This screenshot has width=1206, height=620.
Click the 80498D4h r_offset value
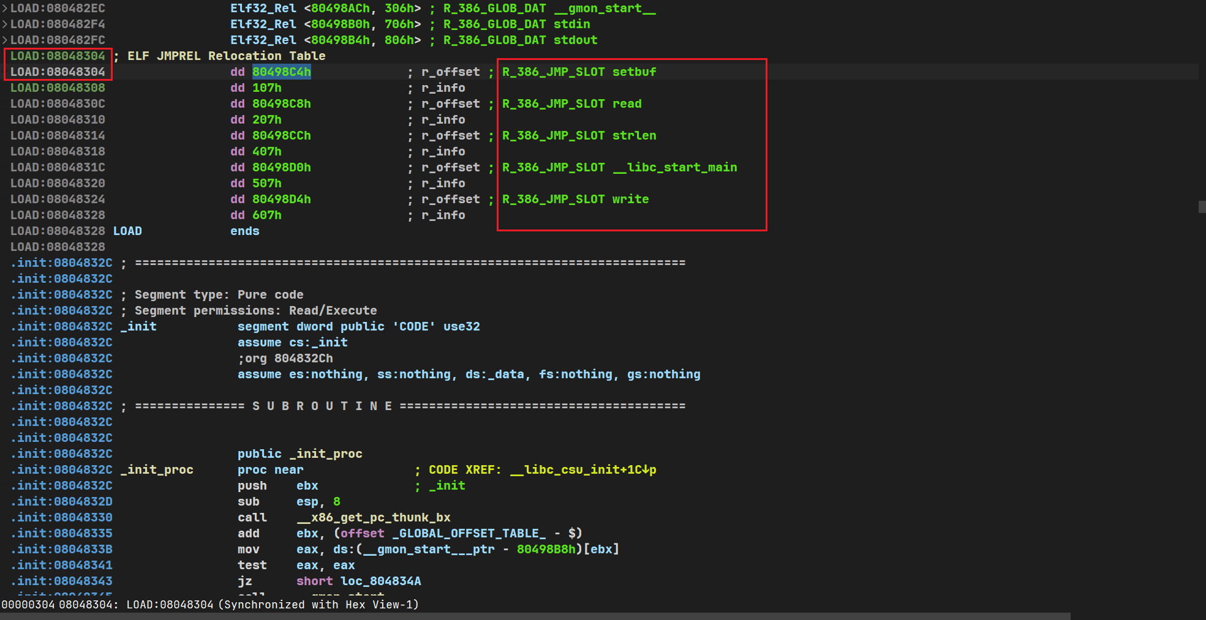point(281,200)
